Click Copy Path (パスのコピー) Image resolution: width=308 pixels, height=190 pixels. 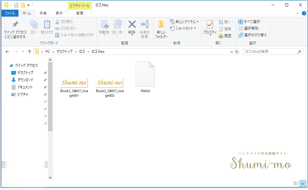tap(66, 28)
